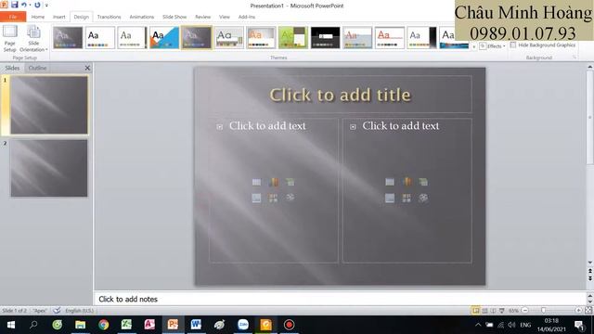
Task: Click the 'Click to add notes' area
Action: pos(340,299)
